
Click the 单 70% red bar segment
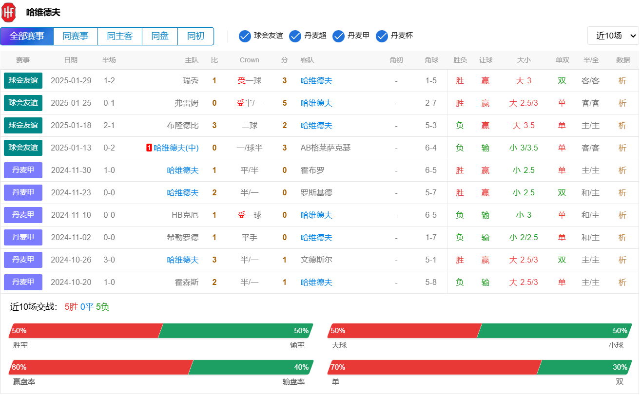tap(435, 367)
